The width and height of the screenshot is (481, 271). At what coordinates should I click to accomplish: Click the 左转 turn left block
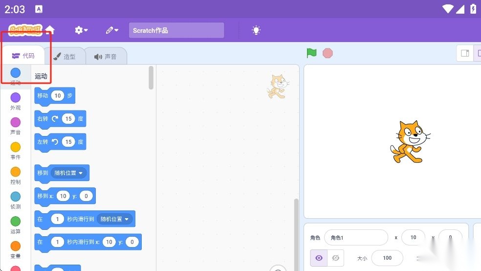point(60,142)
